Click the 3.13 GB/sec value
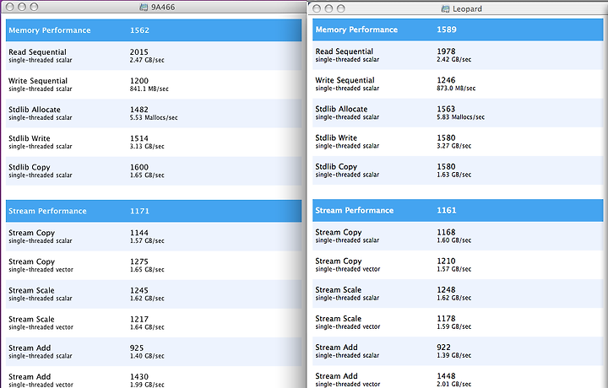The width and height of the screenshot is (608, 388). pos(147,147)
